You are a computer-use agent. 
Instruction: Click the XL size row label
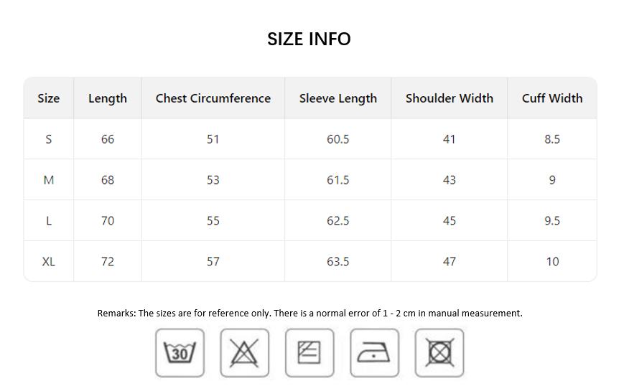(49, 261)
